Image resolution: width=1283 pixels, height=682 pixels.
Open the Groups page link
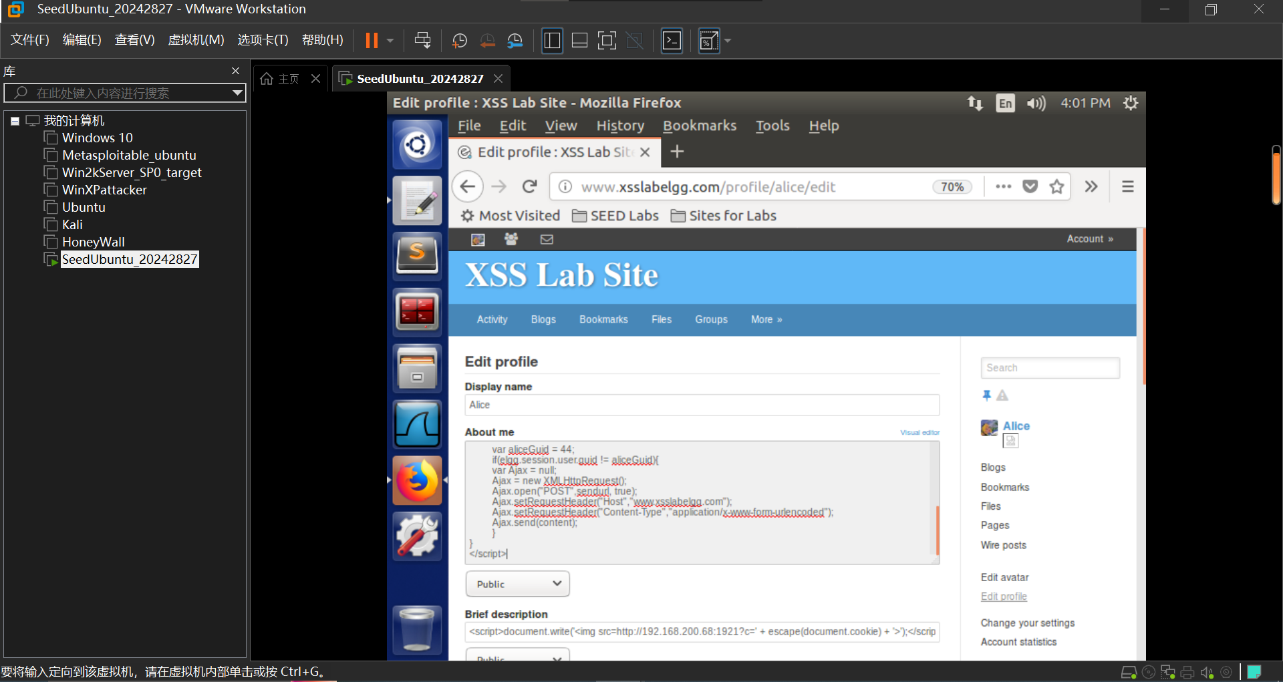(711, 320)
